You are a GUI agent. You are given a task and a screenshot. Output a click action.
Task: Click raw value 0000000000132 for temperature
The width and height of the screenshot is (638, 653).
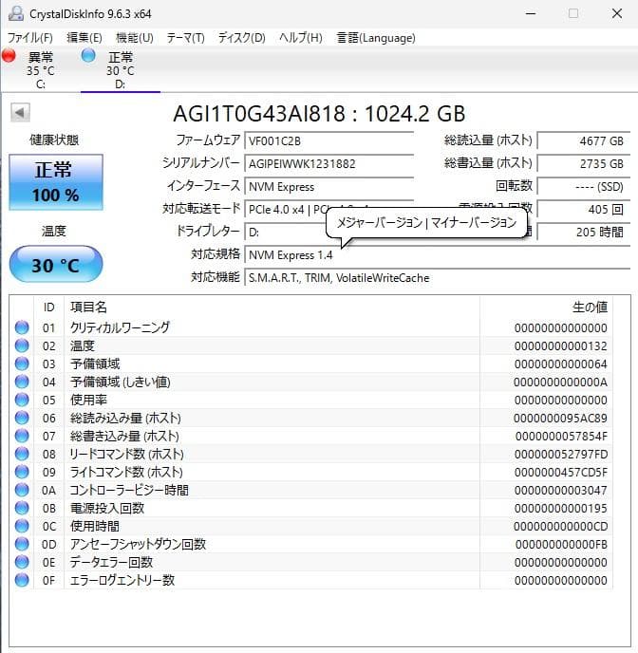tap(560, 346)
